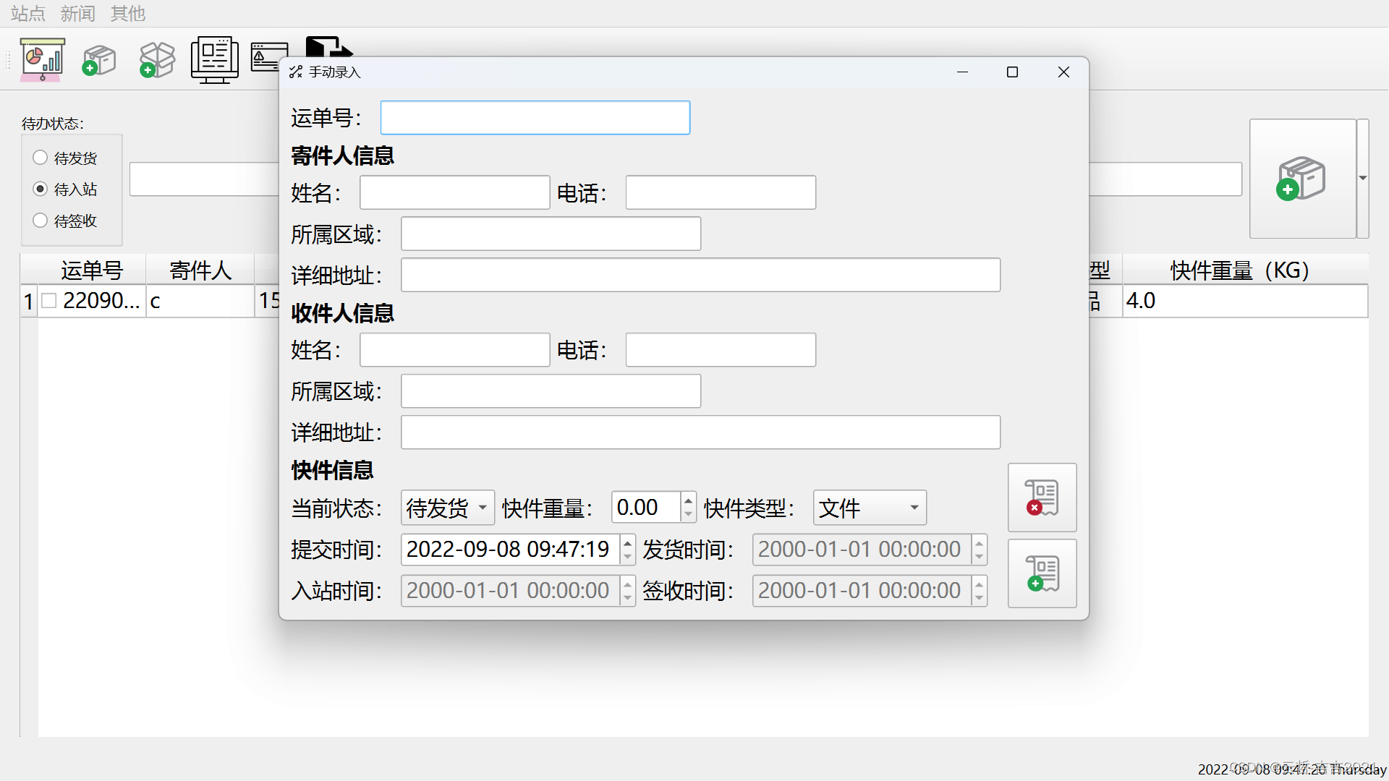Click the 寄件人 column header
The height and width of the screenshot is (781, 1389).
click(x=200, y=270)
